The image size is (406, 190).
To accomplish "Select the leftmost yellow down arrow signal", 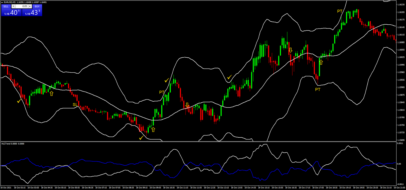I will click(187, 105).
